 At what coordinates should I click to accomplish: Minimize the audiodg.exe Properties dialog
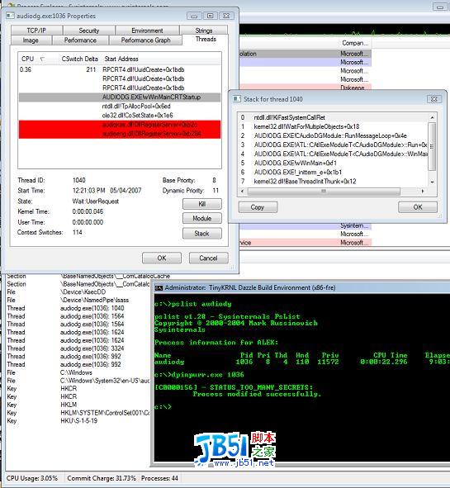(194, 16)
